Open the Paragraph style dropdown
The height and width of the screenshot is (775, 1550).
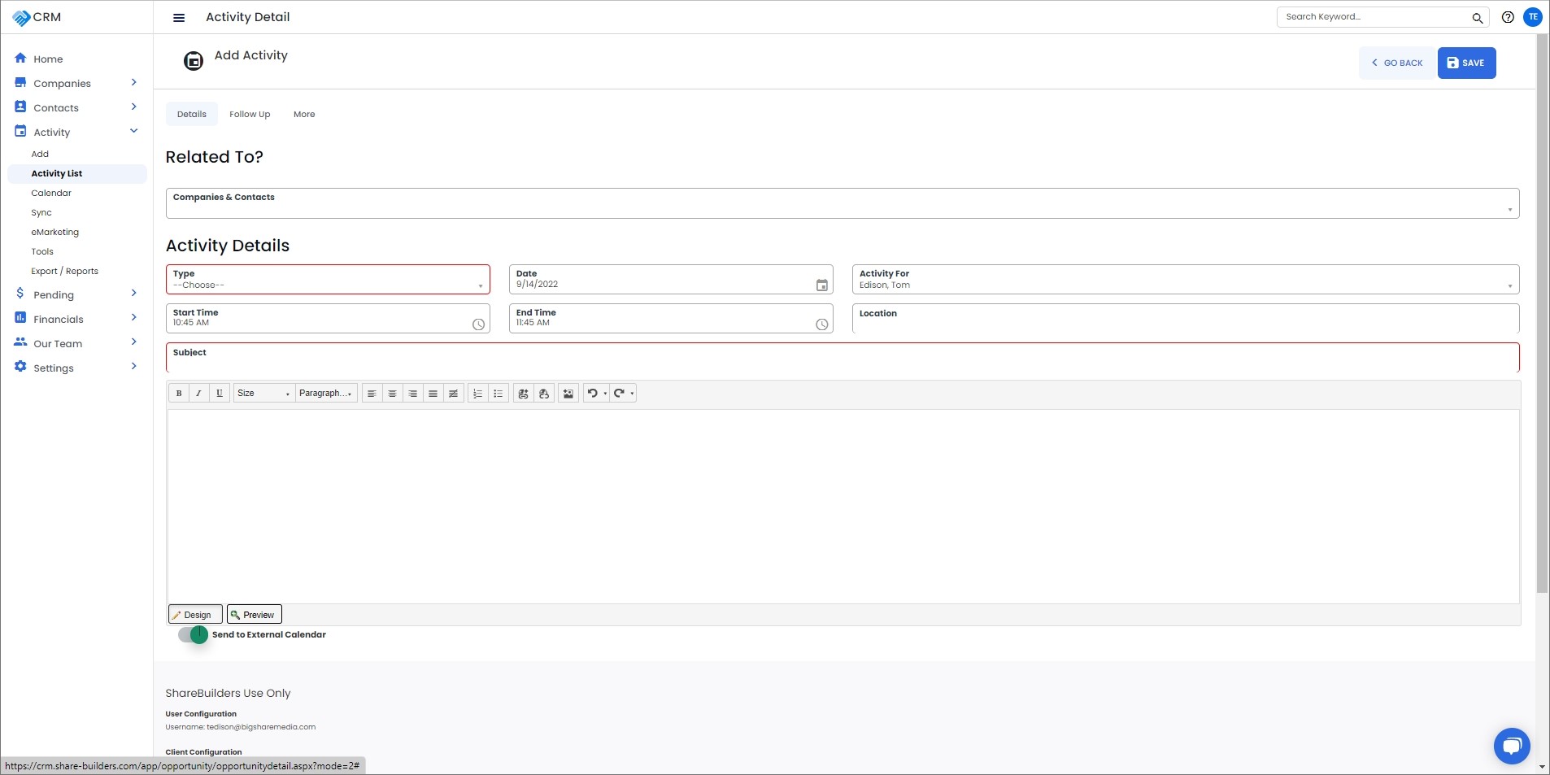[x=326, y=394]
